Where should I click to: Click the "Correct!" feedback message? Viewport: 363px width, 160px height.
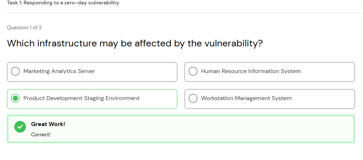coord(41,134)
